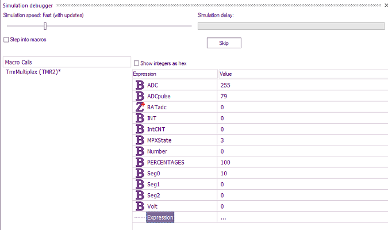Click the byte type icon beside IntCNT
388x230 pixels.
coord(140,129)
